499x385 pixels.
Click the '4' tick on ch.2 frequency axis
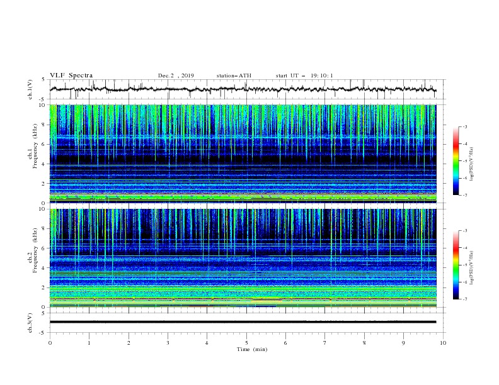pos(44,268)
